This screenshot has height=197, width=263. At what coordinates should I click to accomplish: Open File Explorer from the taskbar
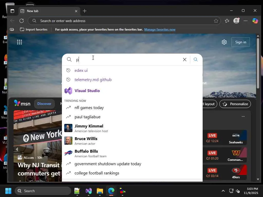[x=100, y=191]
